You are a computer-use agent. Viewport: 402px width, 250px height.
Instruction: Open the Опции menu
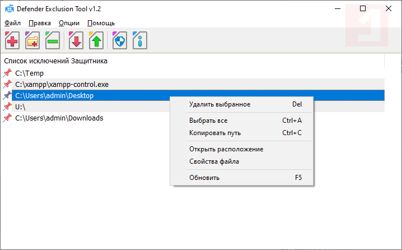click(69, 23)
